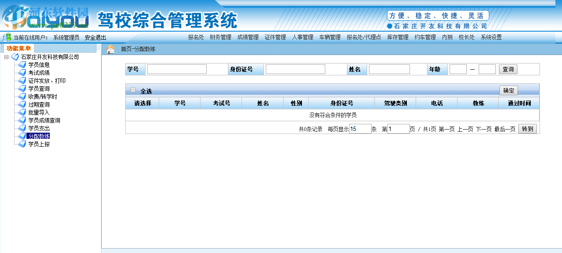Click the page number input field
Image resolution: width=562 pixels, height=253 pixels.
pos(398,129)
